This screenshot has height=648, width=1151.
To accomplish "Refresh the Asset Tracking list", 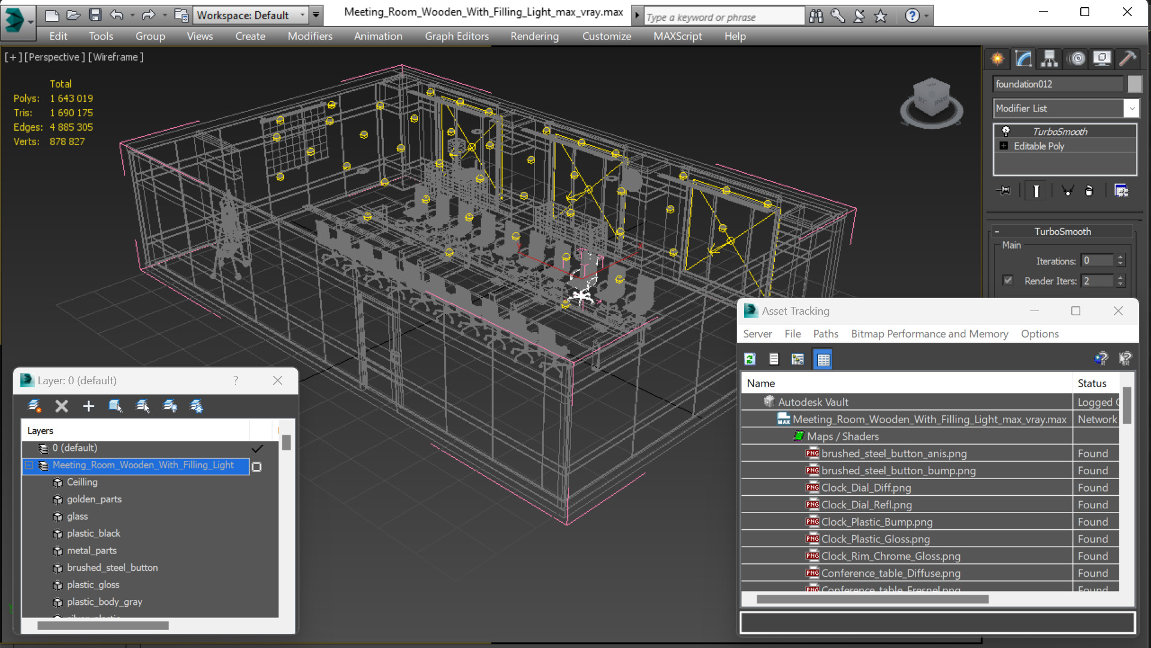I will (x=750, y=359).
